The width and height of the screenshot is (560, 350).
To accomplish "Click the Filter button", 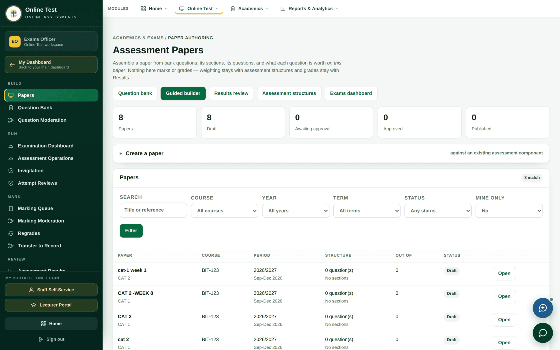I will point(131,231).
